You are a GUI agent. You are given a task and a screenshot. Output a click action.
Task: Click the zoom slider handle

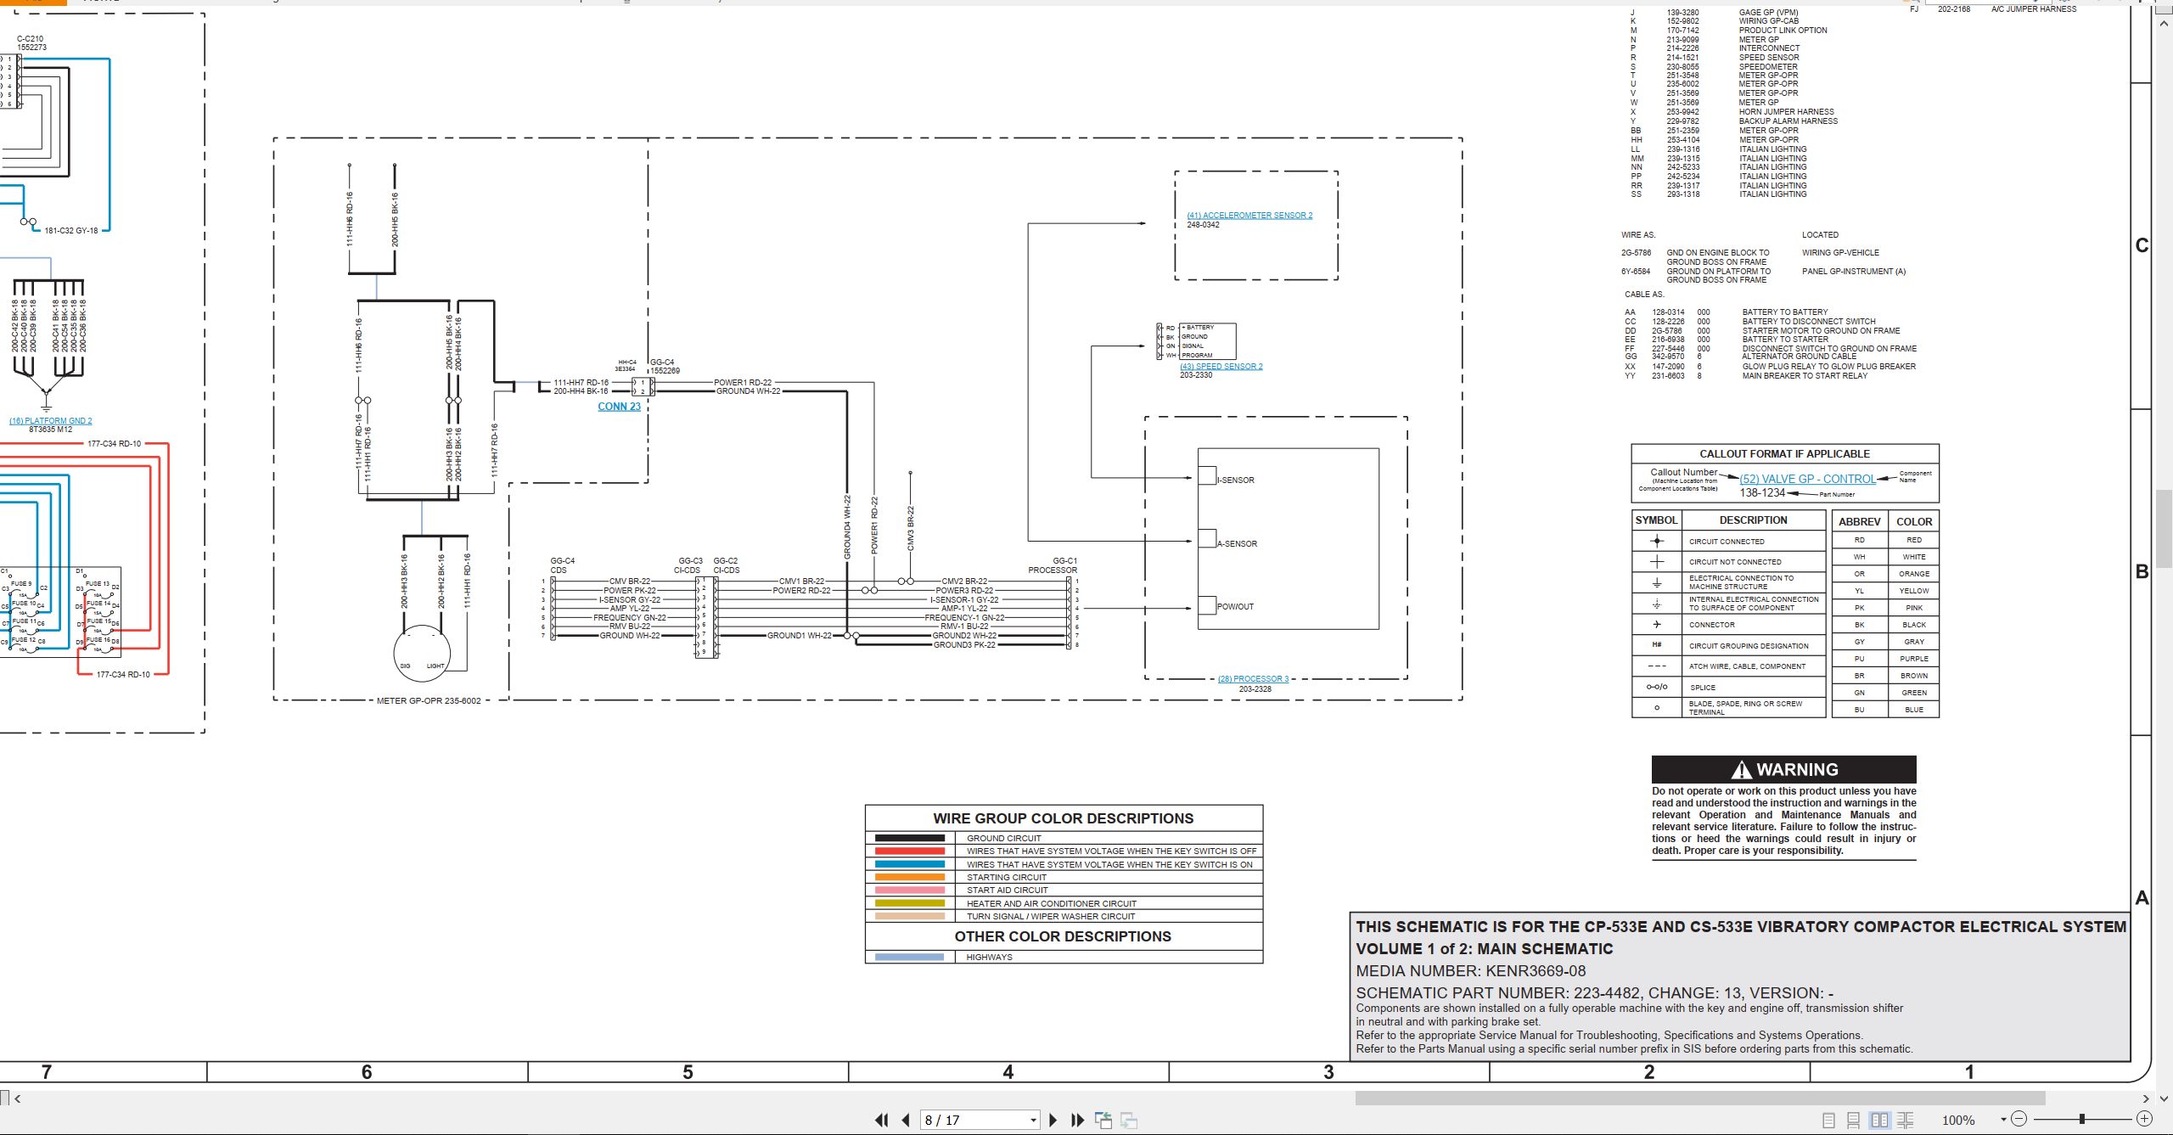click(2081, 1119)
